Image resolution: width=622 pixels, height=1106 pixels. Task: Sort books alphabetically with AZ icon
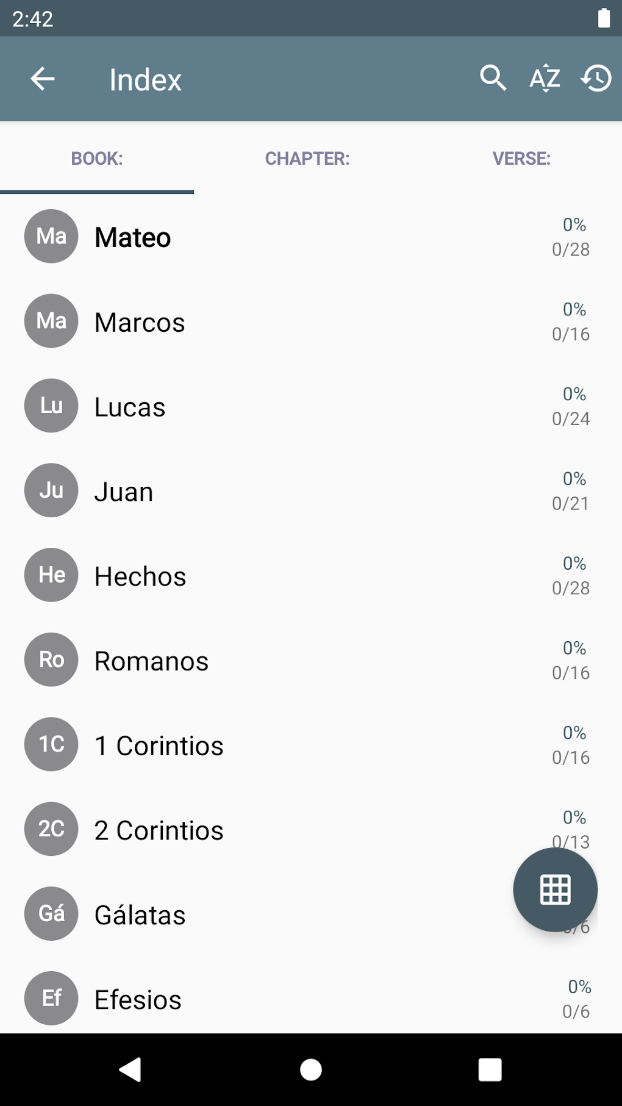(545, 78)
